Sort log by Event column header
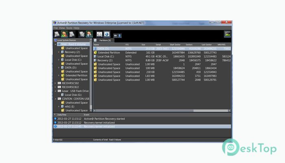Image resolution: width=285 pixels, height=163 pixels. tap(86, 115)
